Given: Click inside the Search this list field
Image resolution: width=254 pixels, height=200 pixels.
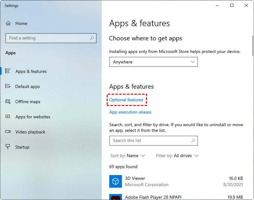Looking at the screenshot, I should tap(149, 141).
